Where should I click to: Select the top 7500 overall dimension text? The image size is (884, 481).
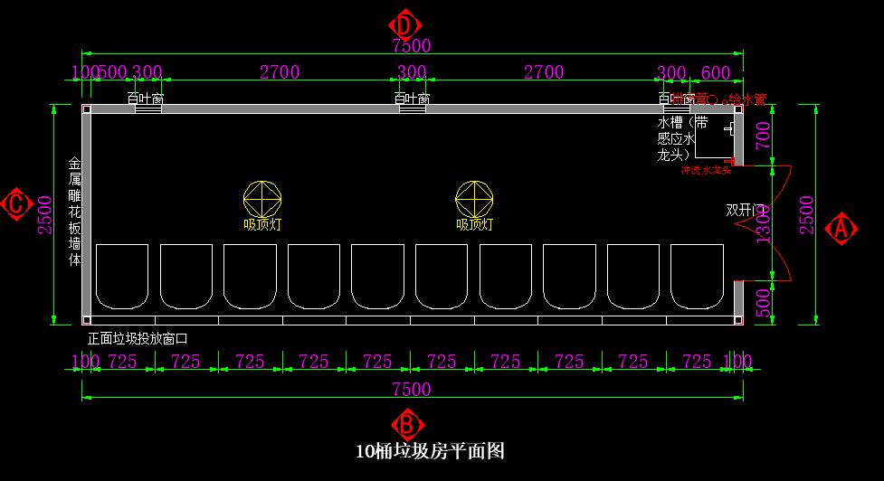pyautogui.click(x=412, y=46)
